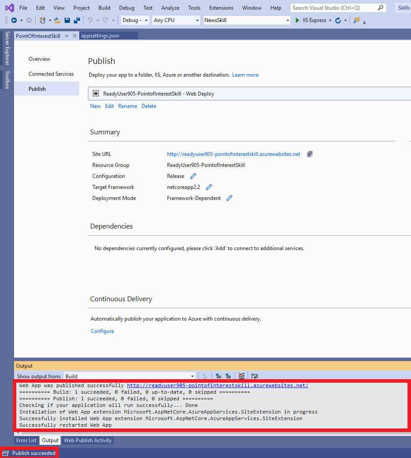
Task: Edit Configuration with the pencil icon next to Release
Action: point(193,176)
